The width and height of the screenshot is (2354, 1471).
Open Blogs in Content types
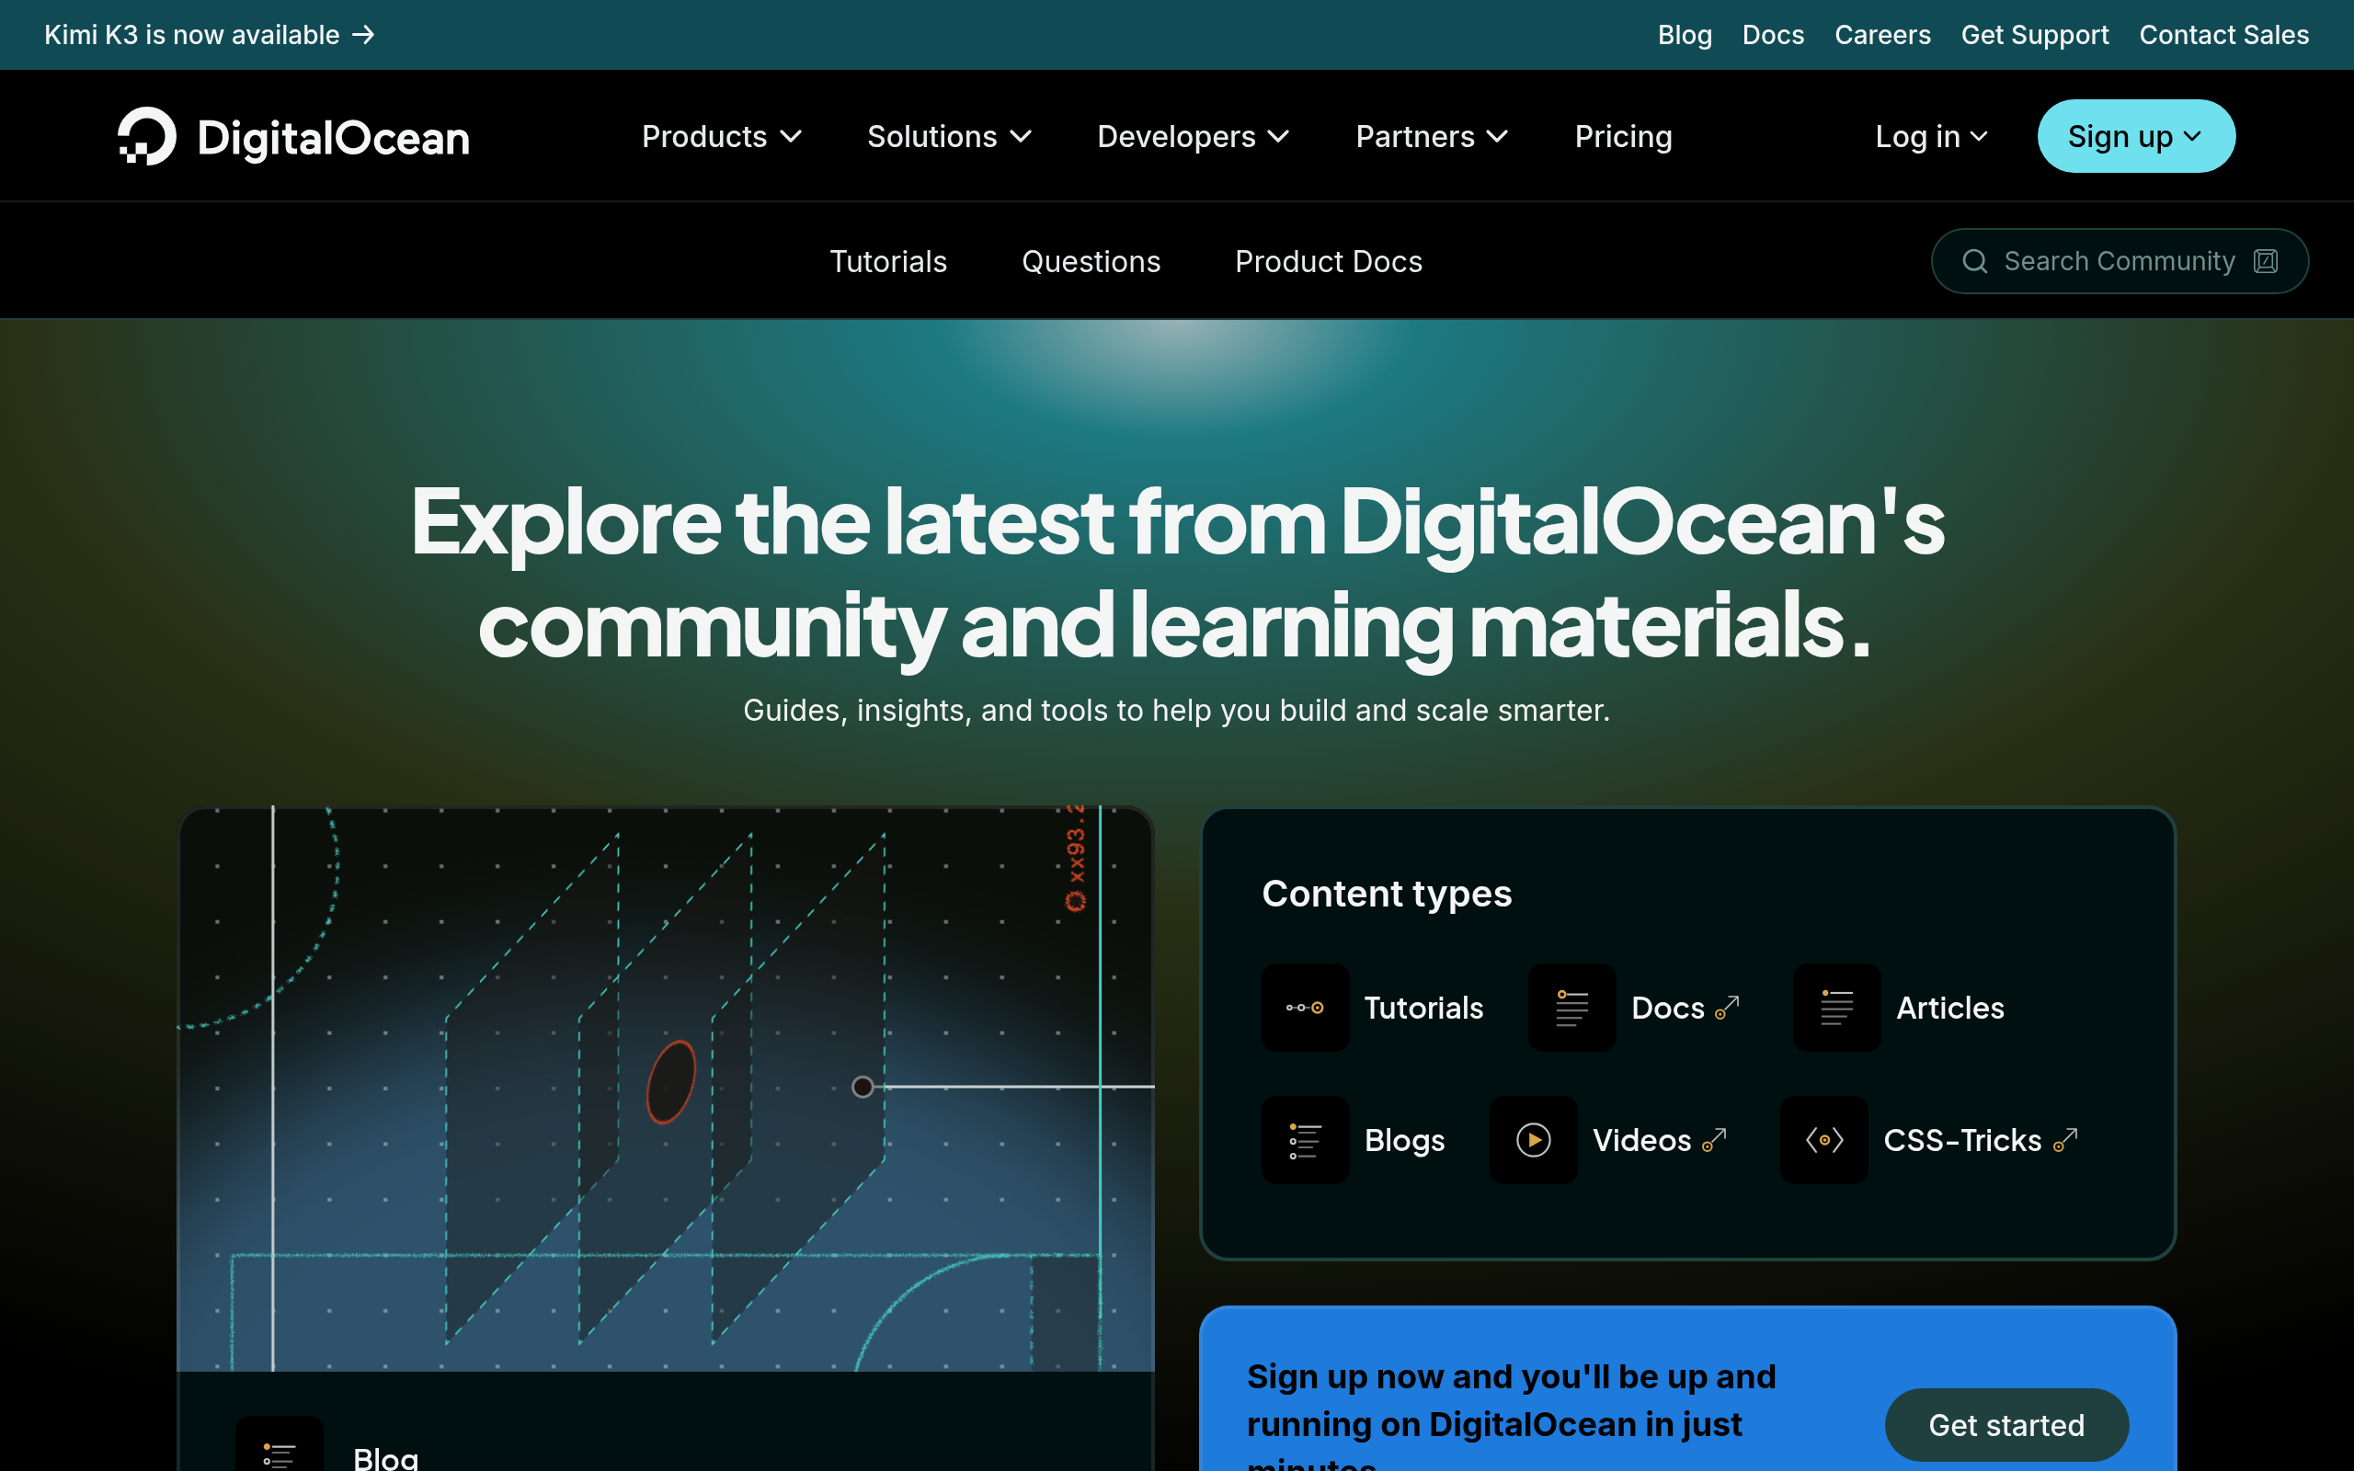[x=1405, y=1139]
